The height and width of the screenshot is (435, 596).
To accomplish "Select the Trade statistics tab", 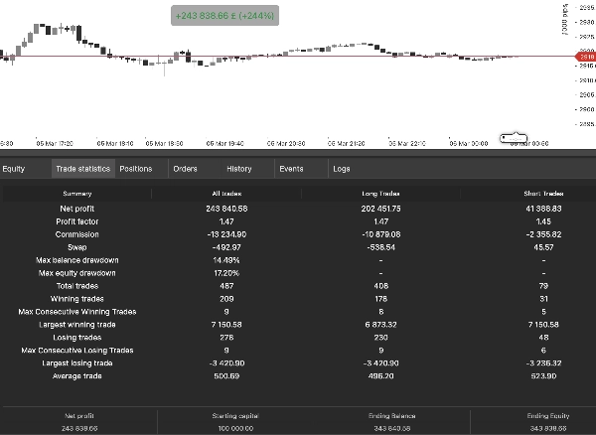I will click(x=82, y=169).
